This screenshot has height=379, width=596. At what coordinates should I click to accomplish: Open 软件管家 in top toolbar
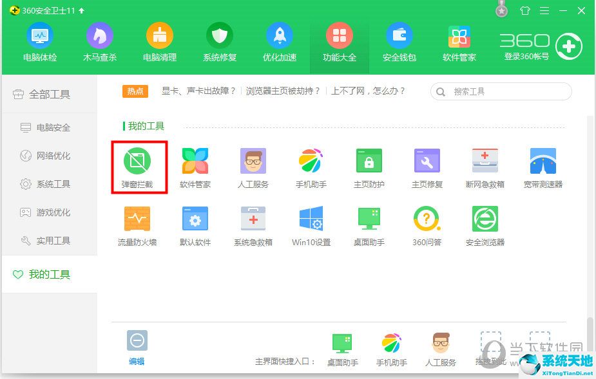point(459,42)
